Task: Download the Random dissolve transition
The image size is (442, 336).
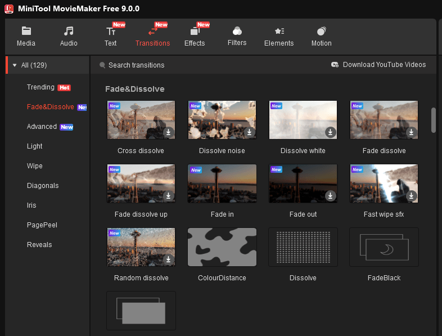Action: (168, 259)
